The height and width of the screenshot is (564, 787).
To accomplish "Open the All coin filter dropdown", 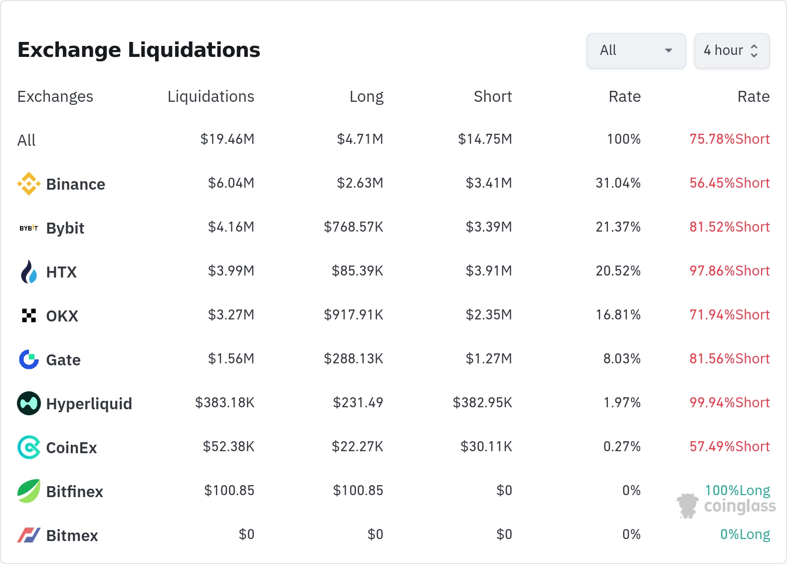I will (636, 50).
